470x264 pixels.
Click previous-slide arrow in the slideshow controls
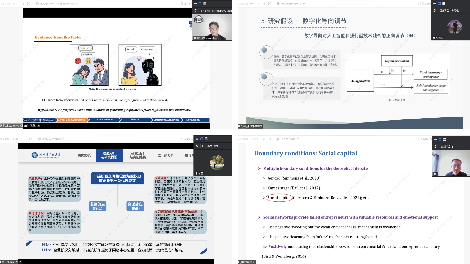pos(25,120)
